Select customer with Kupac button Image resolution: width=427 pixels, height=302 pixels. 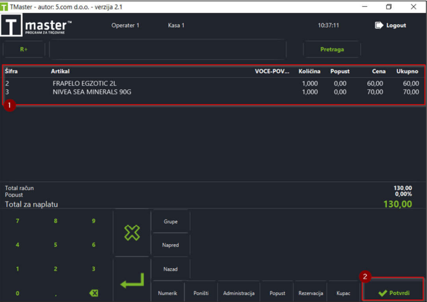click(x=343, y=293)
